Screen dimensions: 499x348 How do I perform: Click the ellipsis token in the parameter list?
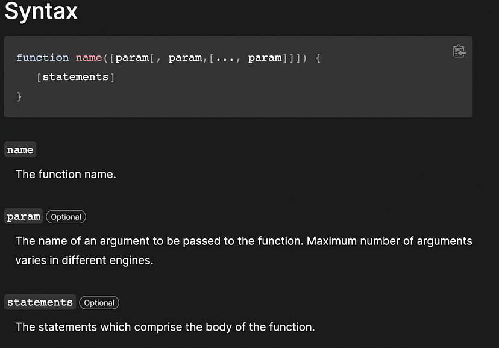[225, 57]
